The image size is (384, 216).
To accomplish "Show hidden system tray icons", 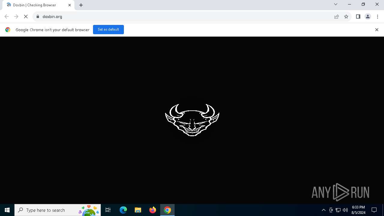I will click(324, 210).
